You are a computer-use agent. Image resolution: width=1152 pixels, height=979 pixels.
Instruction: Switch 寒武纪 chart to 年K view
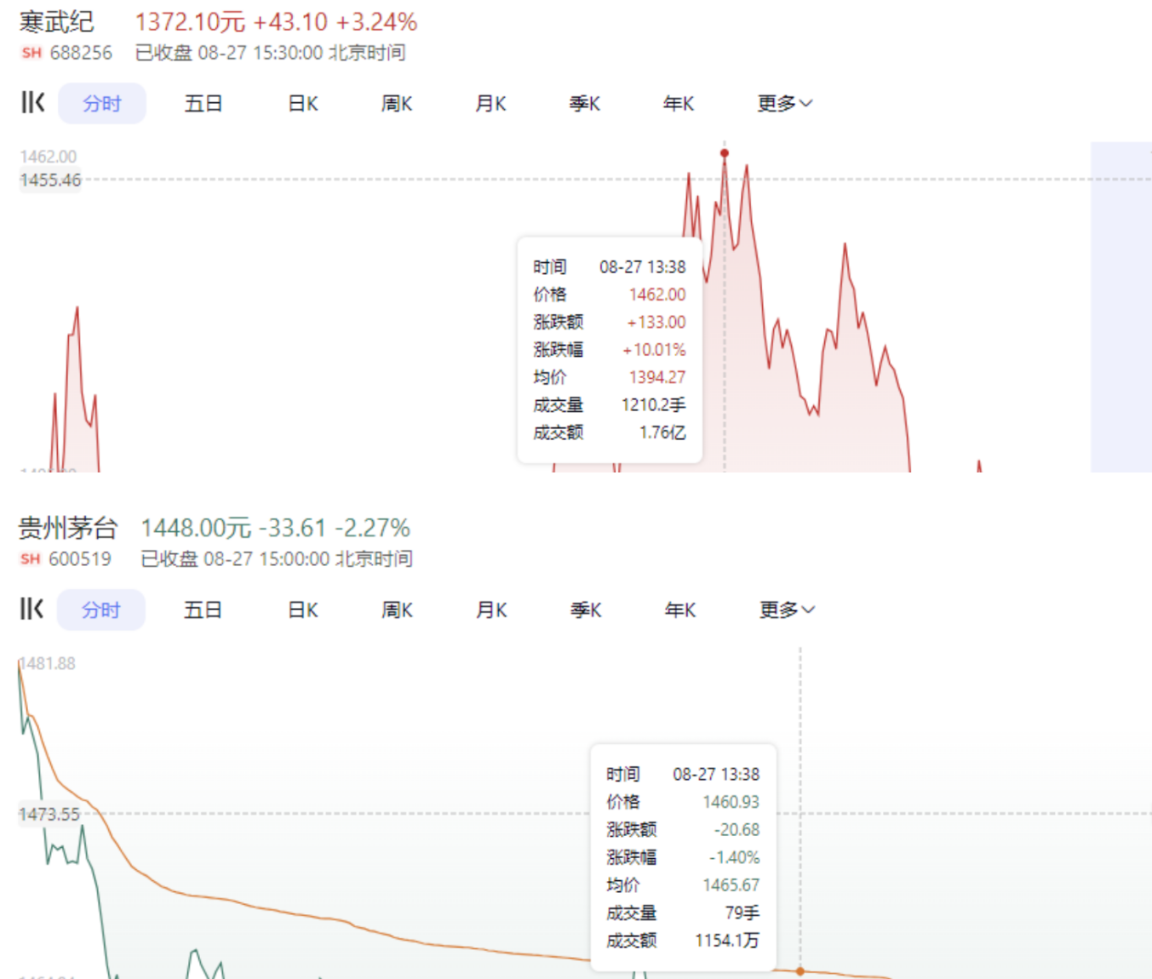tap(679, 104)
